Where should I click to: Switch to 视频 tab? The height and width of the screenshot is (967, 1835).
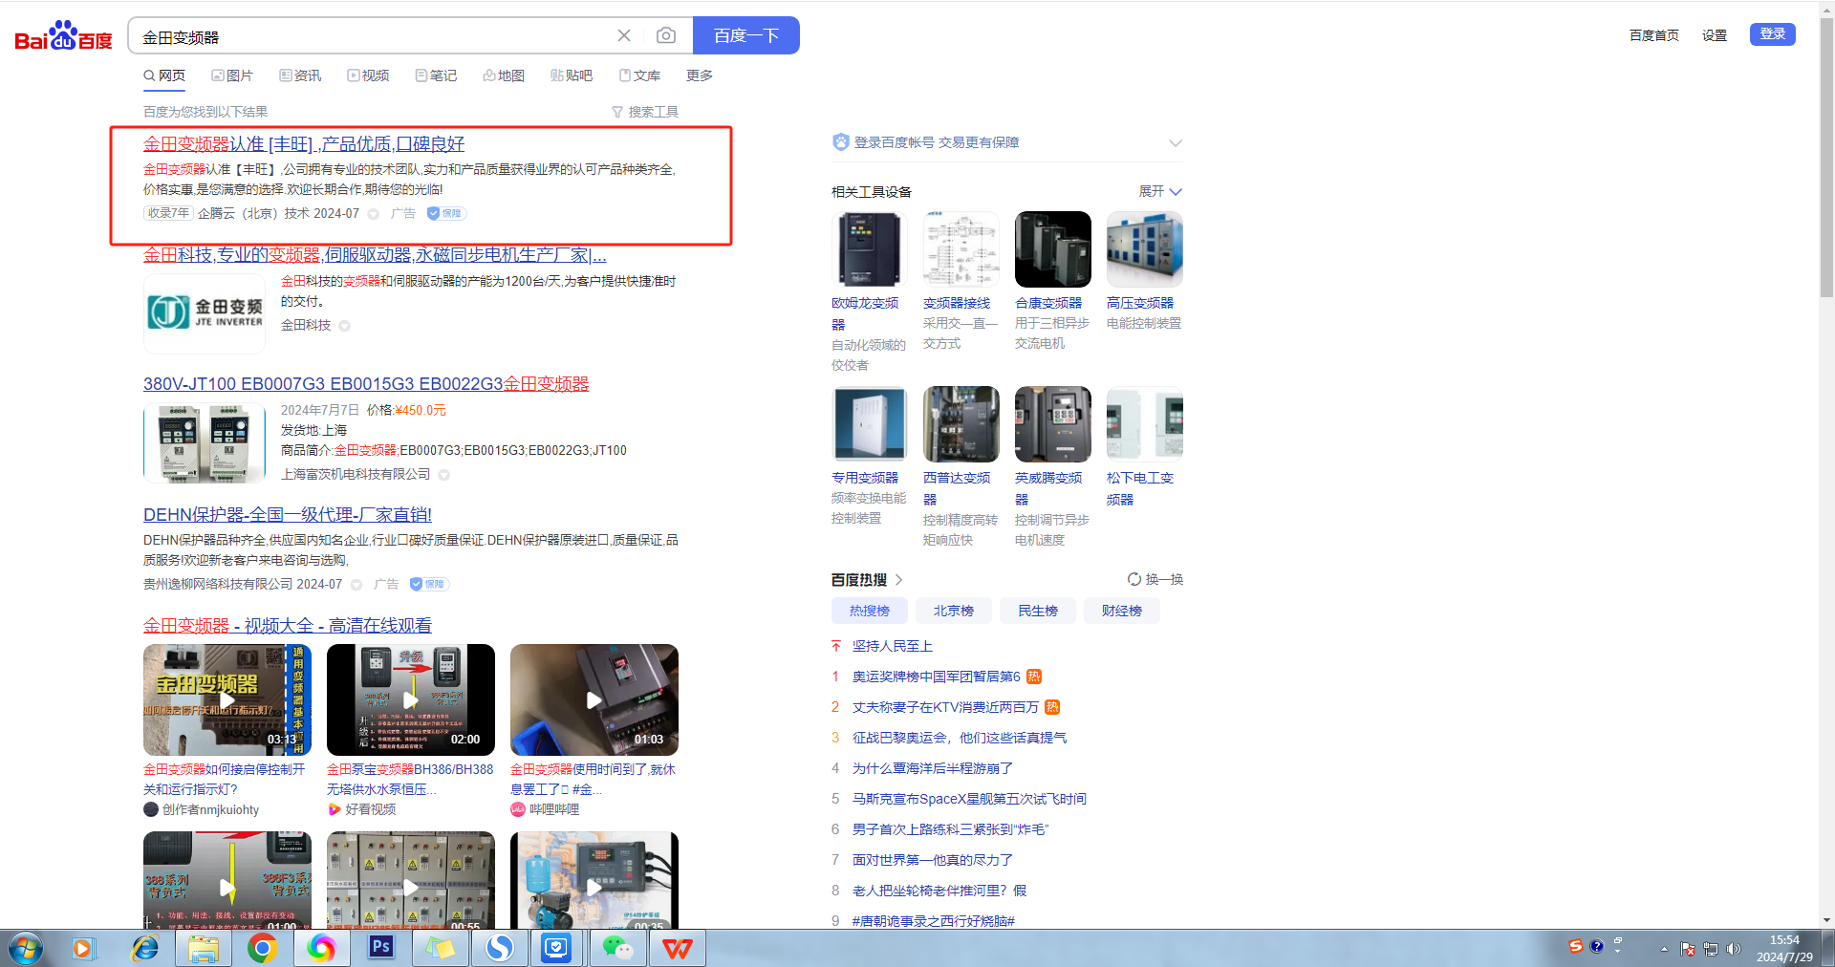[x=368, y=75]
